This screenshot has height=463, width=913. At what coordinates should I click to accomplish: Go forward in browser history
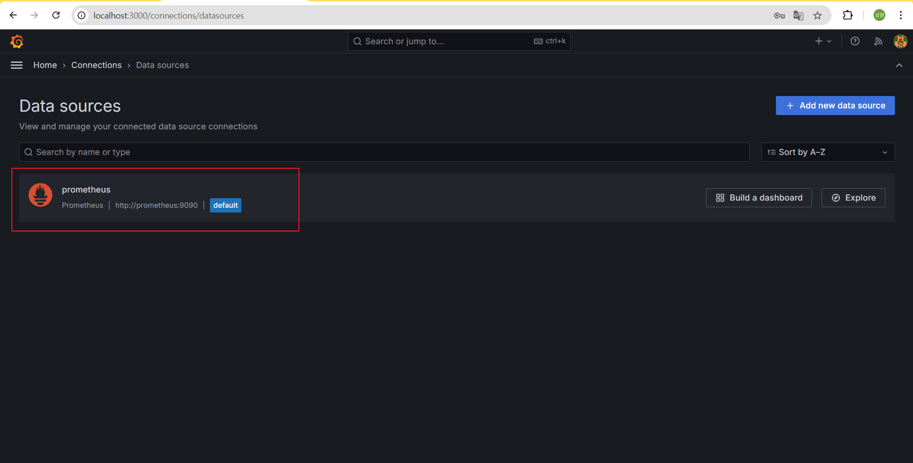[34, 15]
